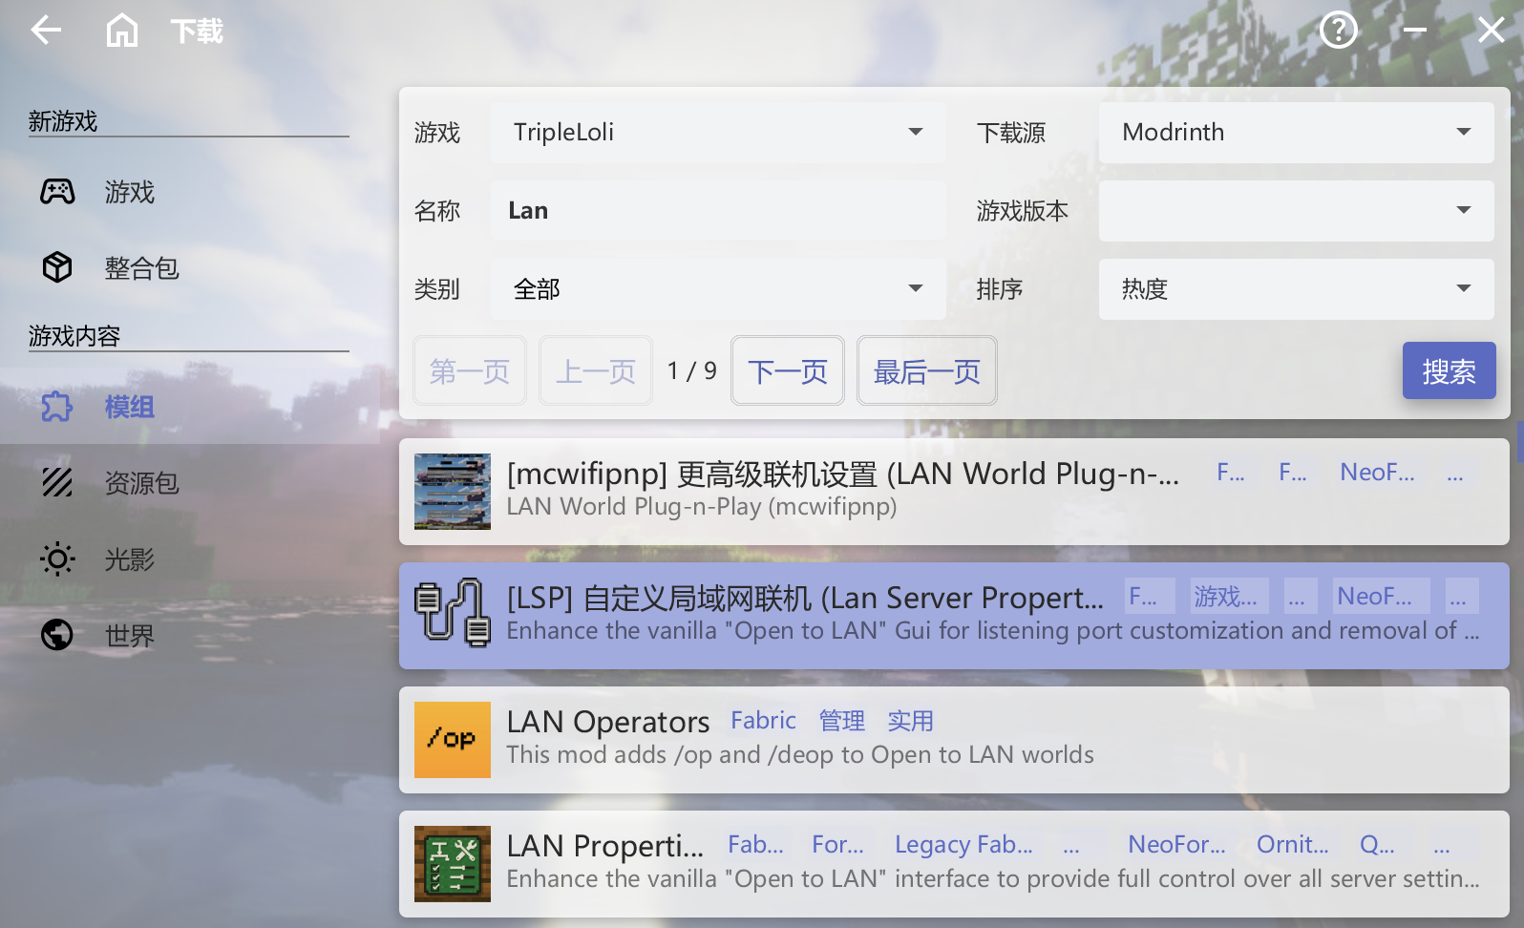
Task: Click the gamepad icon for 游戏
Action: click(x=57, y=192)
